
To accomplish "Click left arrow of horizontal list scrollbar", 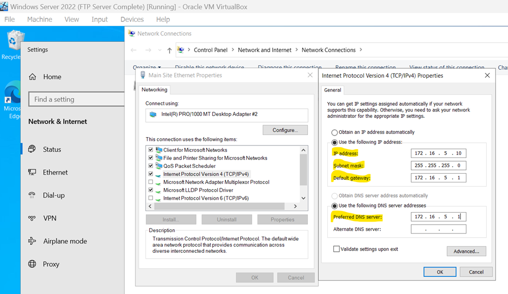I will click(x=150, y=206).
